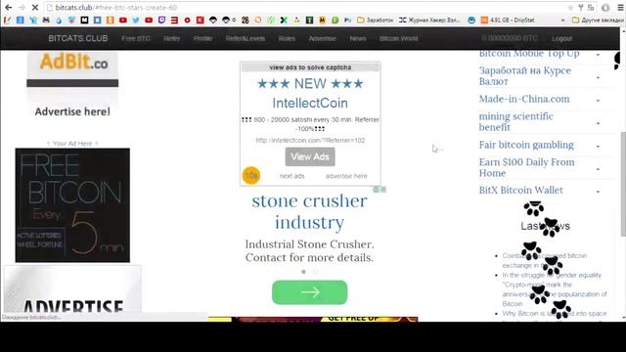Open the red K bookmark icon
The image size is (626, 352).
pyautogui.click(x=200, y=20)
